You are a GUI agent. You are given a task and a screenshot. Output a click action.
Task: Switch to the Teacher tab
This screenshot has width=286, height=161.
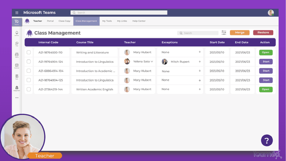38,21
